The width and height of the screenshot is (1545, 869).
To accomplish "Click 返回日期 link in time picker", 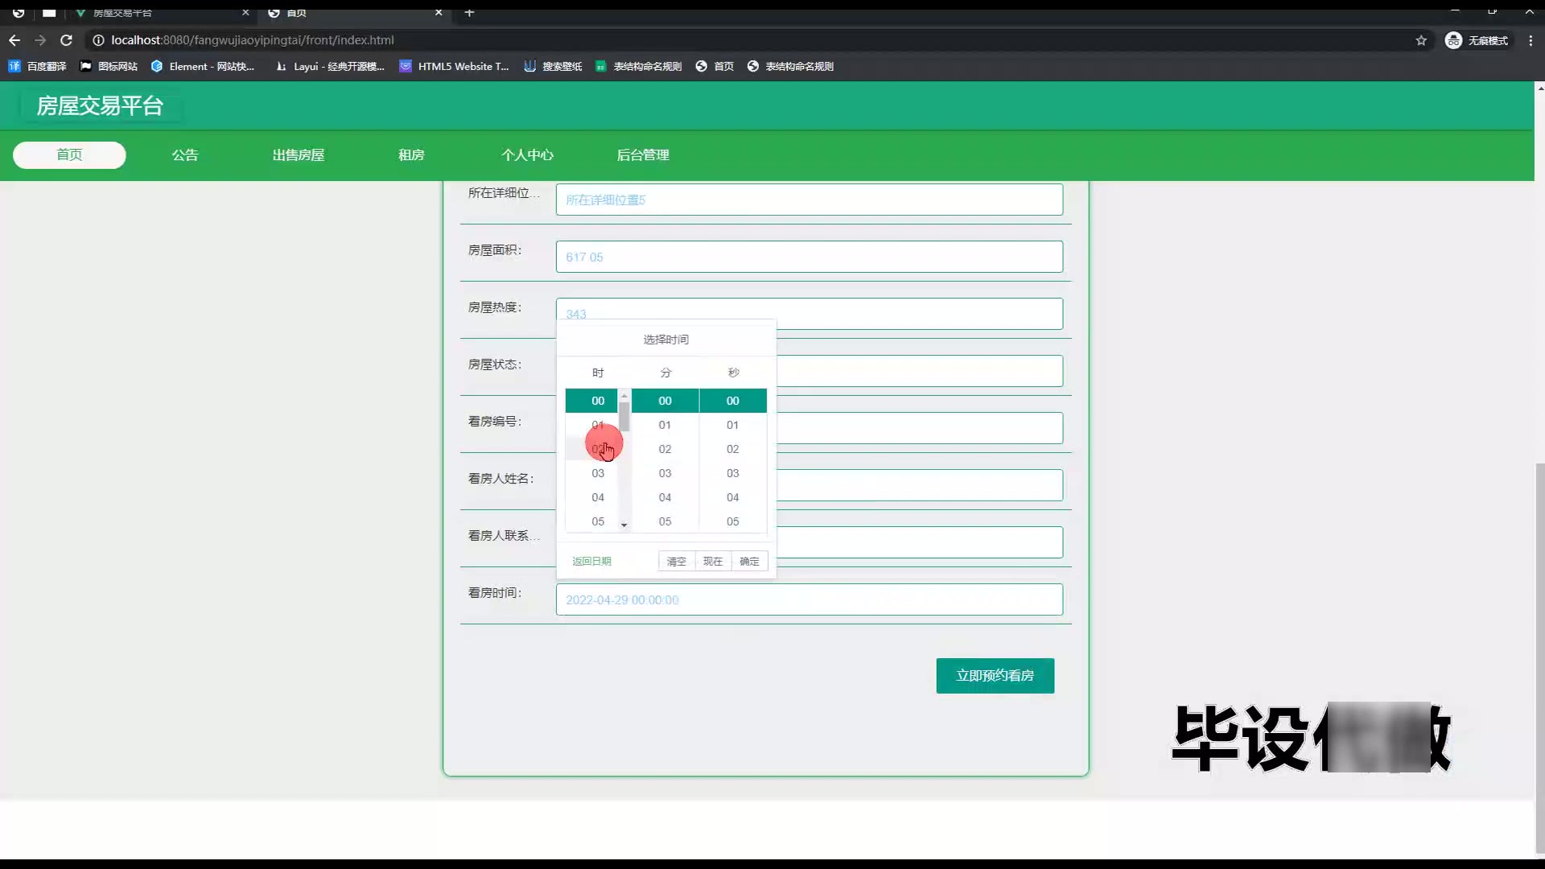I will (591, 562).
